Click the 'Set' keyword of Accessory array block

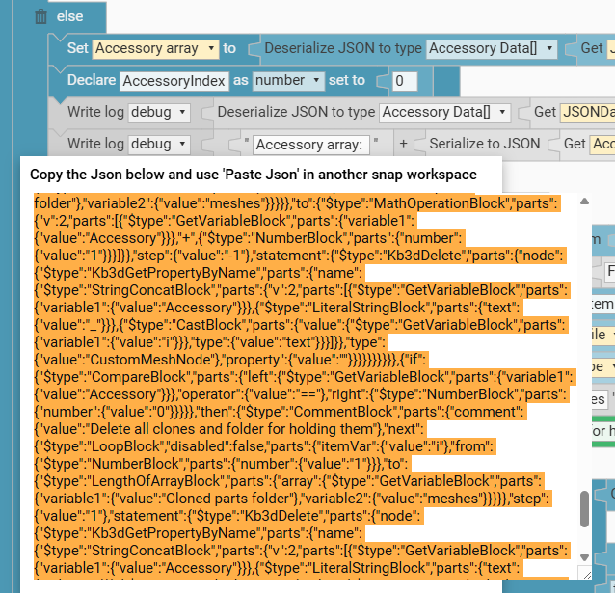[78, 48]
